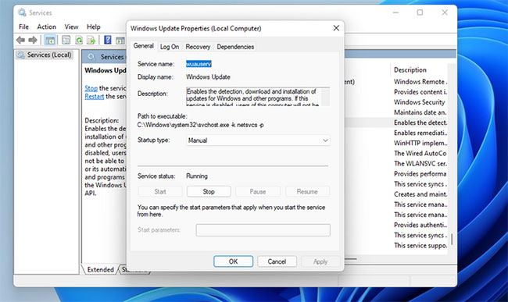Open the Startup type dropdown
508x302 pixels.
coord(258,140)
